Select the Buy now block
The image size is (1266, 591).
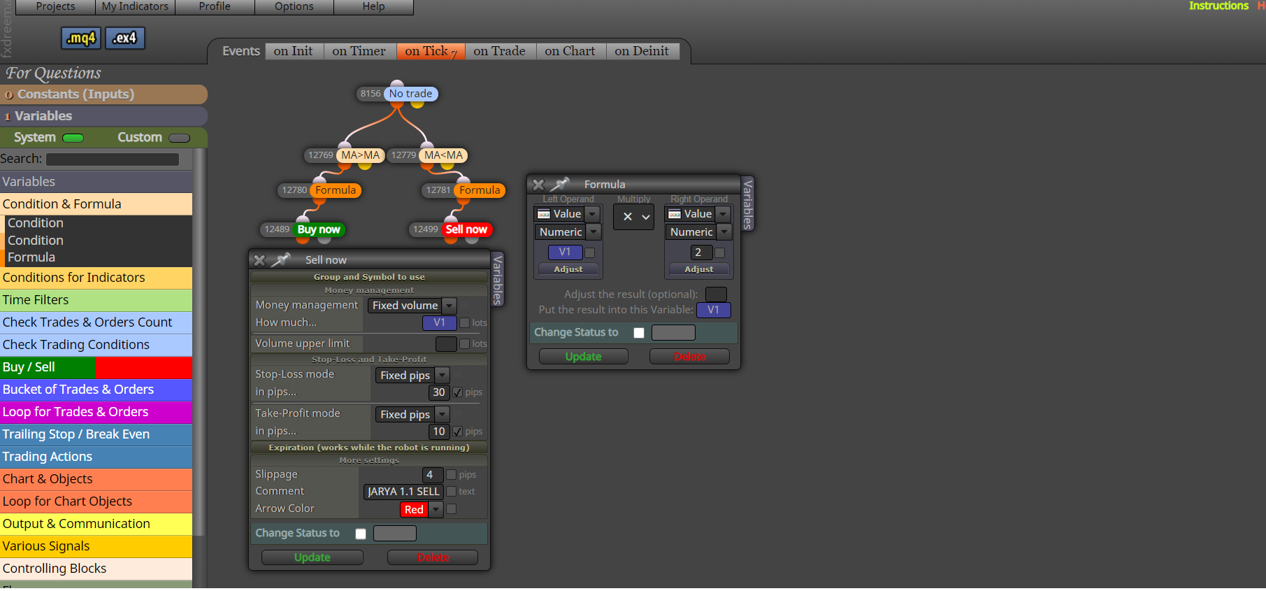319,229
